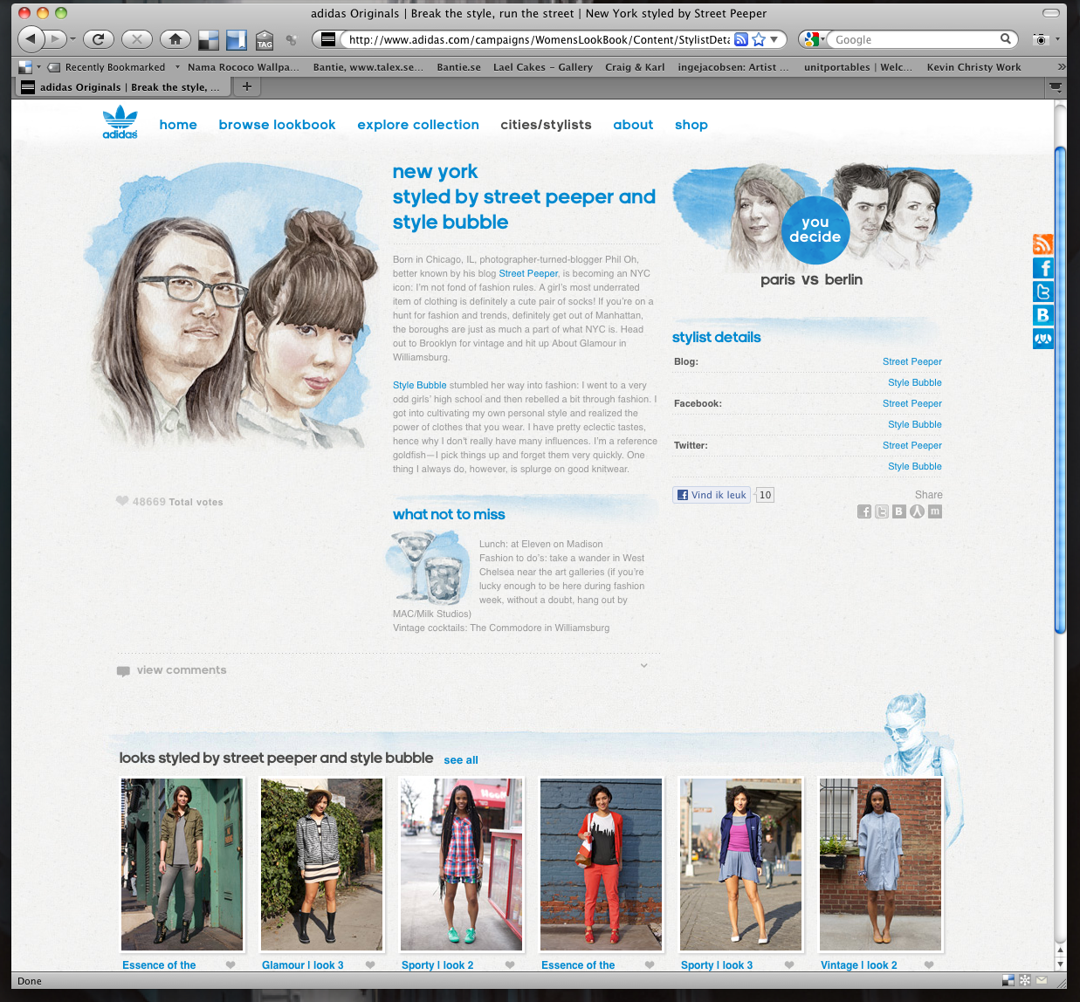Viewport: 1080px width, 1002px height.
Task: Open the Blog Street Peeper link
Action: (x=911, y=361)
